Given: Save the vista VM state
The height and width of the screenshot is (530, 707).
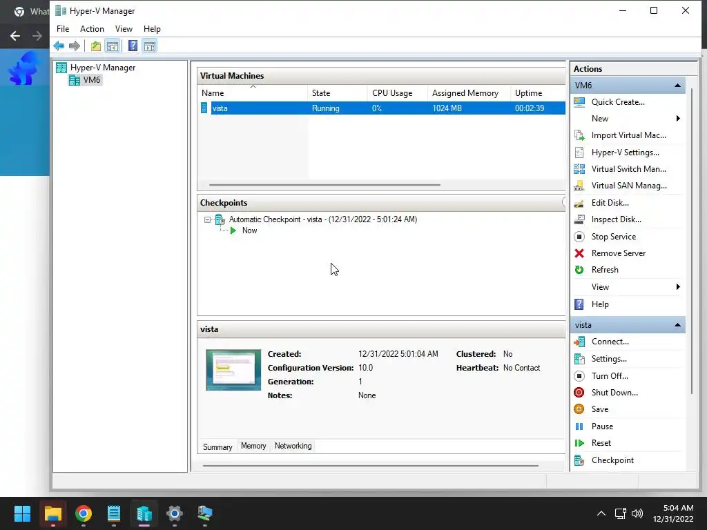Looking at the screenshot, I should [600, 409].
